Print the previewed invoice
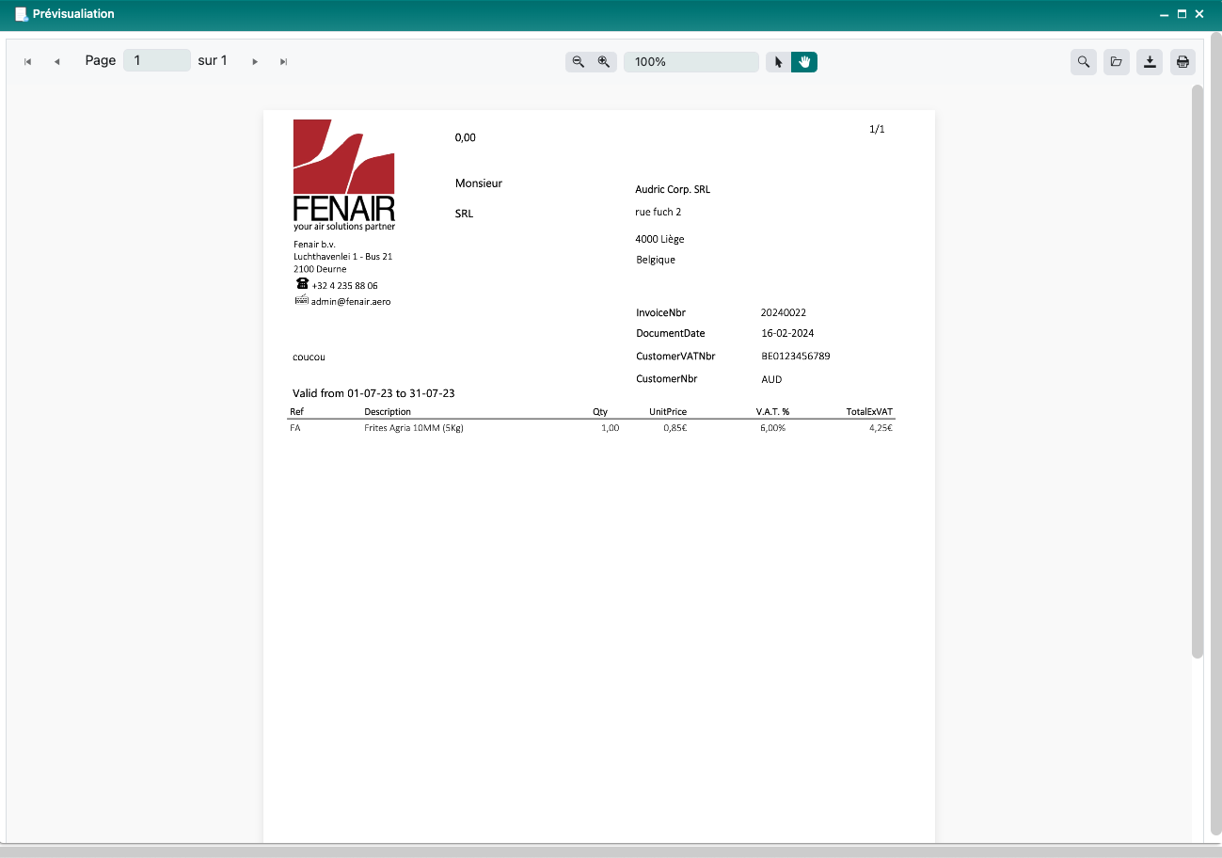The width and height of the screenshot is (1222, 858). (x=1182, y=62)
